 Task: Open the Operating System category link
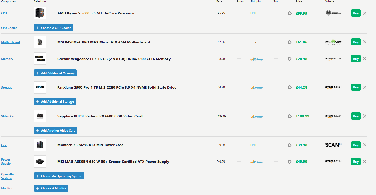click(8, 176)
